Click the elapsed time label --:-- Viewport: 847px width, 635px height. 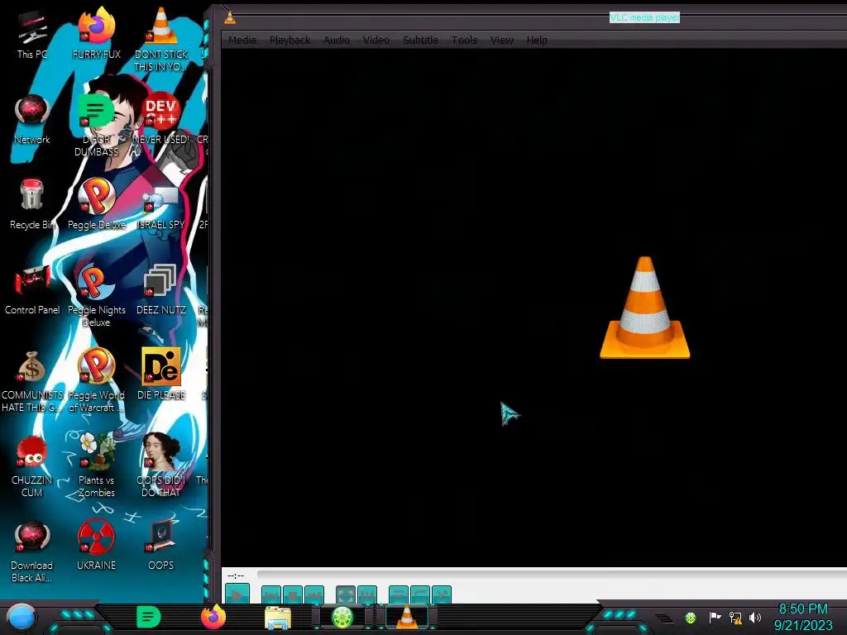(236, 575)
